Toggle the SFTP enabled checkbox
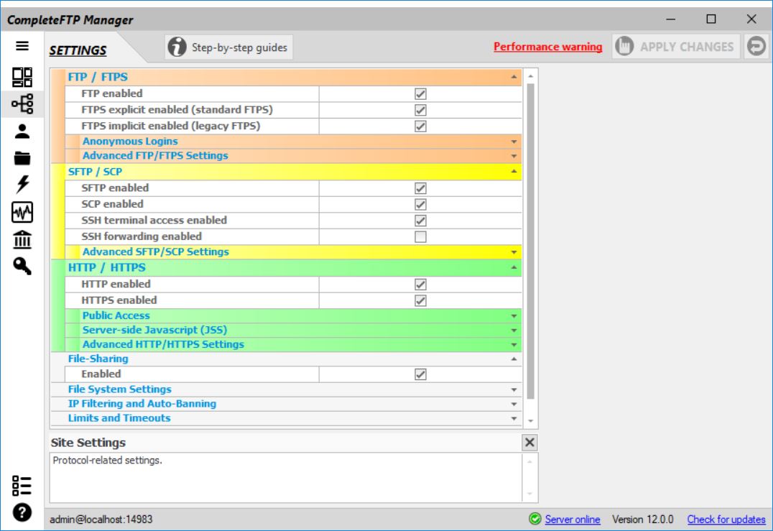 pyautogui.click(x=420, y=188)
